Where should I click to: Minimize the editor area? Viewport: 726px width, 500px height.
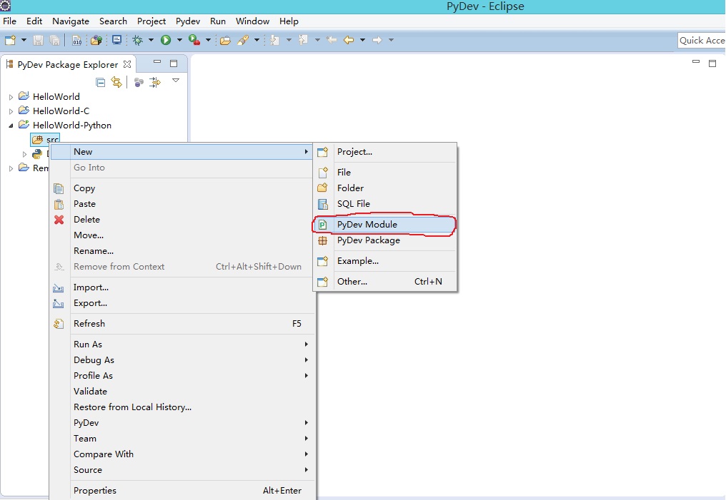tap(696, 61)
